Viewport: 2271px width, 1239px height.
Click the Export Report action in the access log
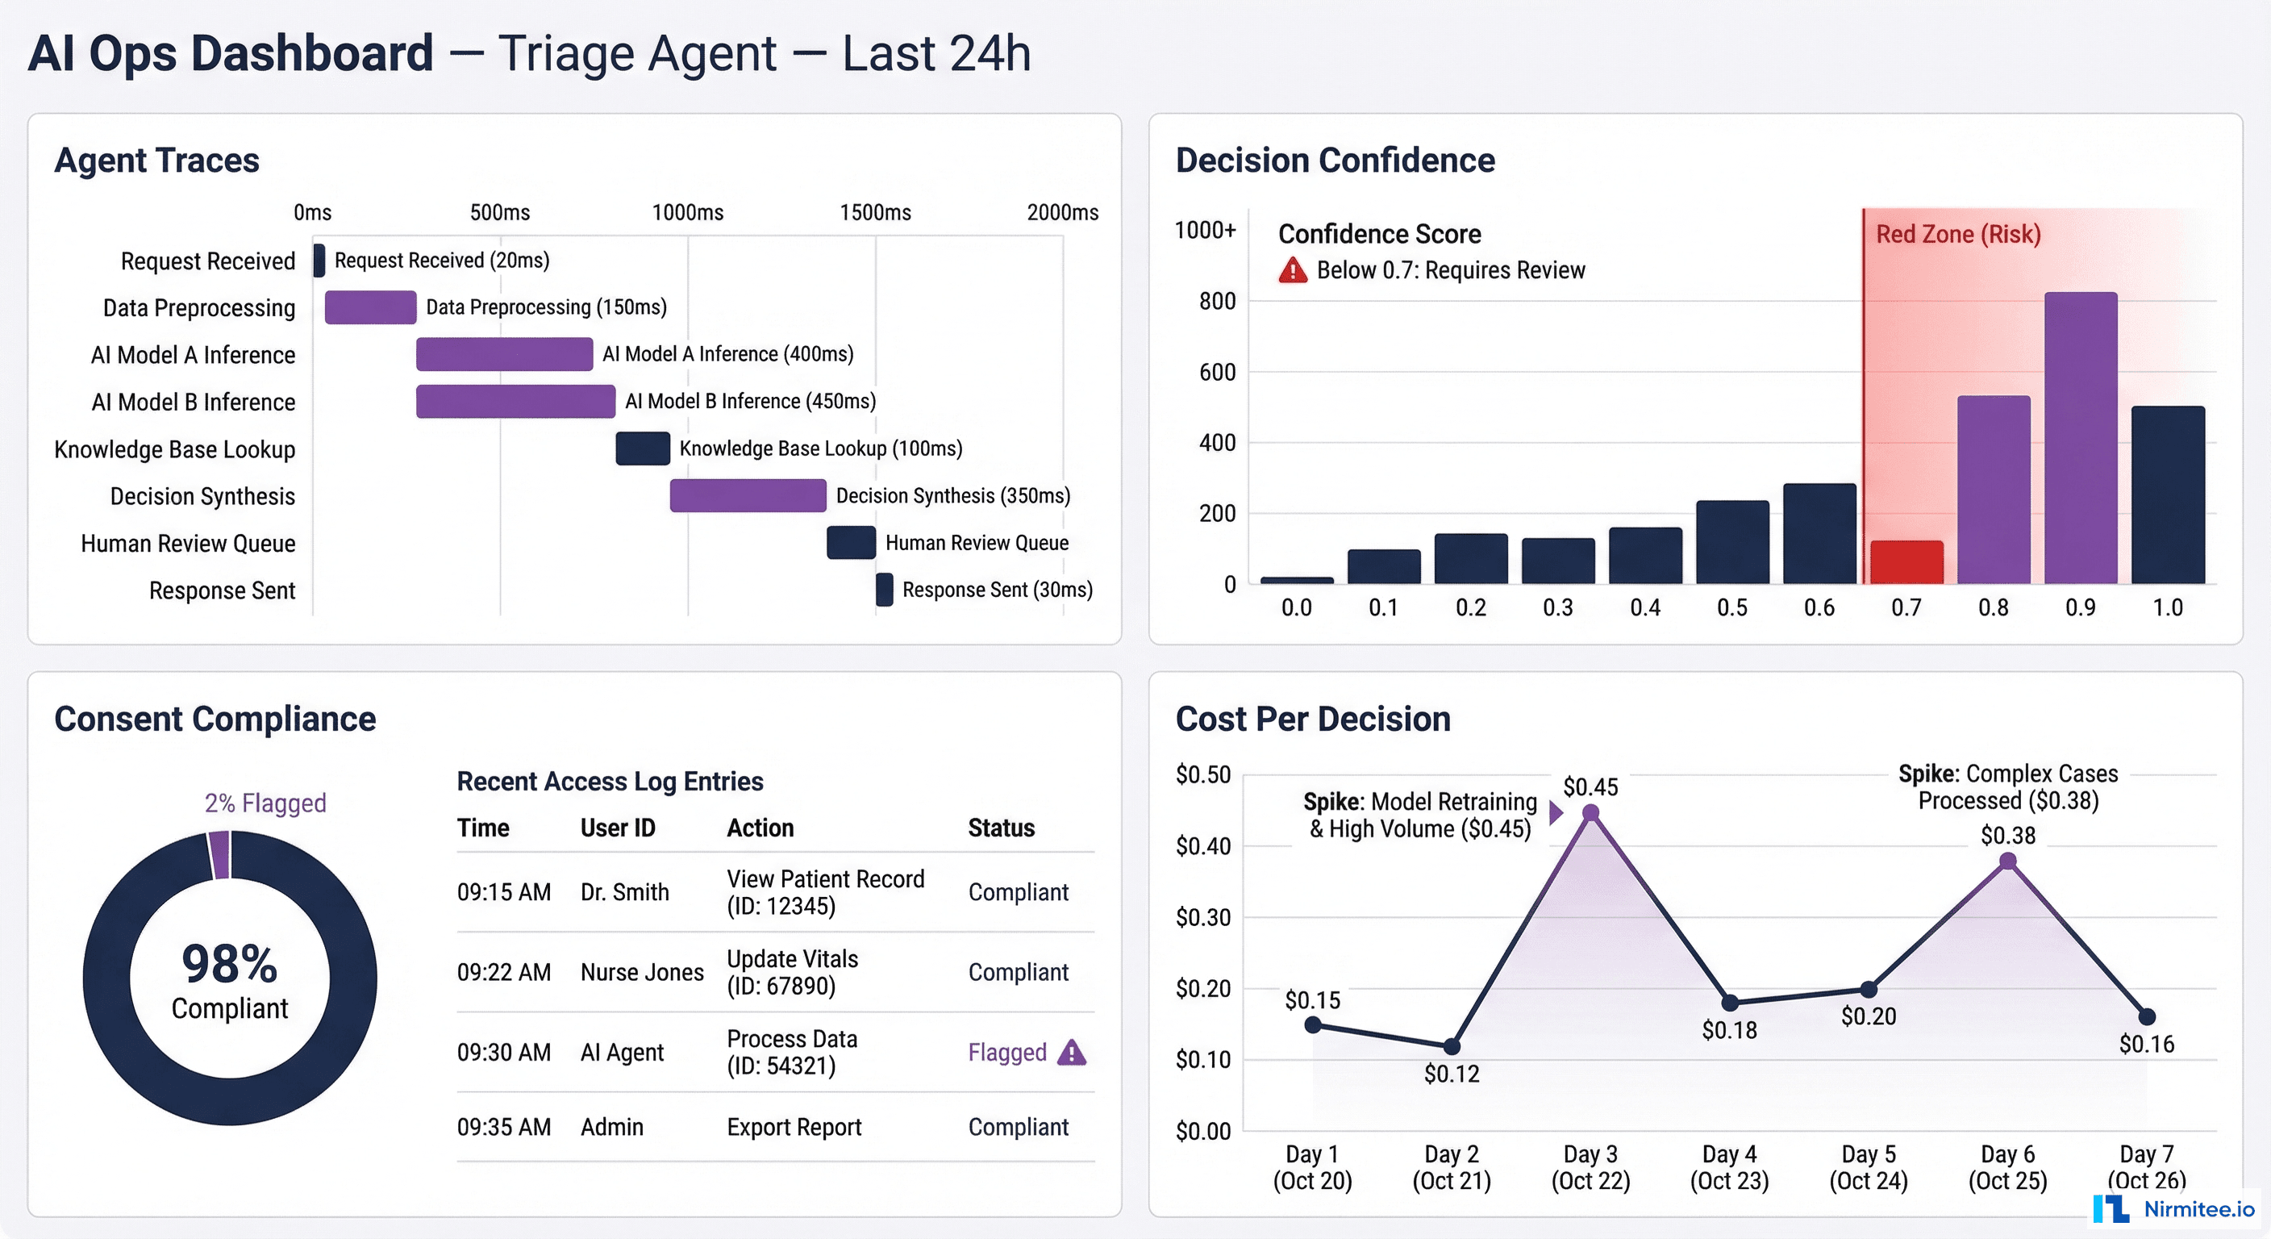794,1127
